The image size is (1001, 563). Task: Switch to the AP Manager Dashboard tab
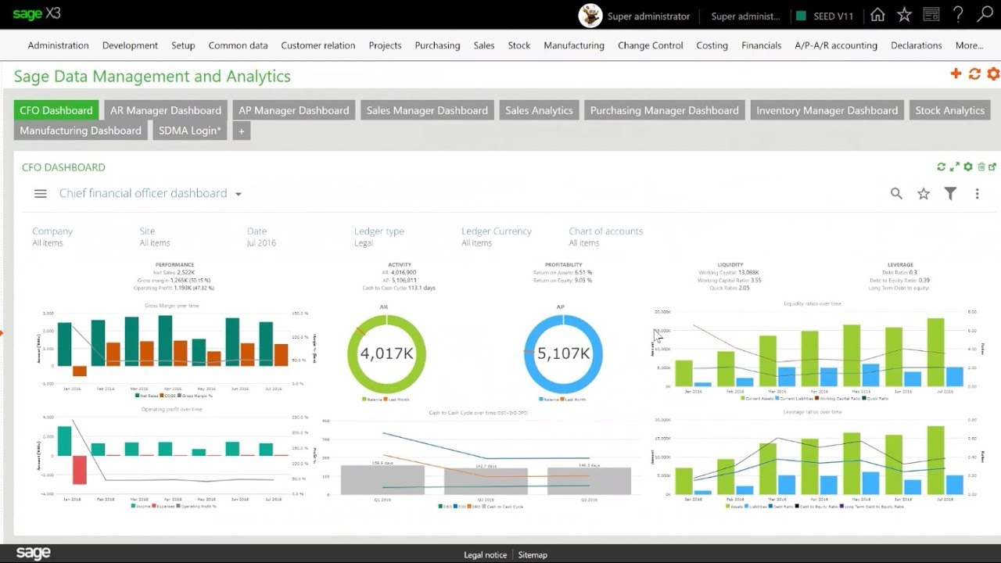[x=294, y=110]
